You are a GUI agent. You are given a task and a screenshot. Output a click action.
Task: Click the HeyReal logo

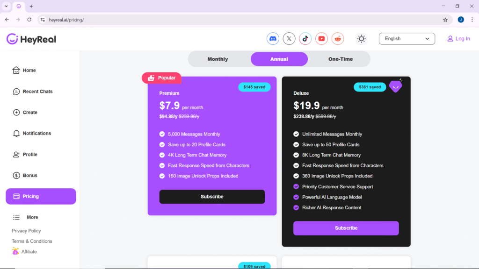(x=31, y=39)
